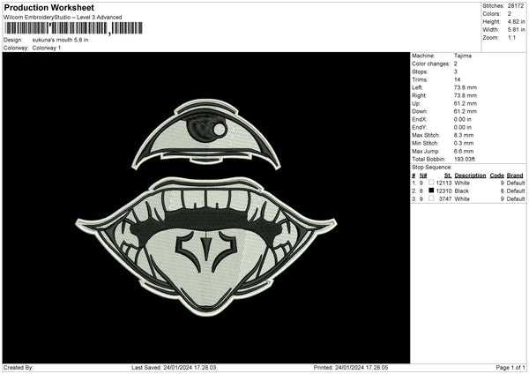This screenshot has height=374, width=529.
Task: Click the 'Printed' timestamp in footer
Action: point(351,367)
